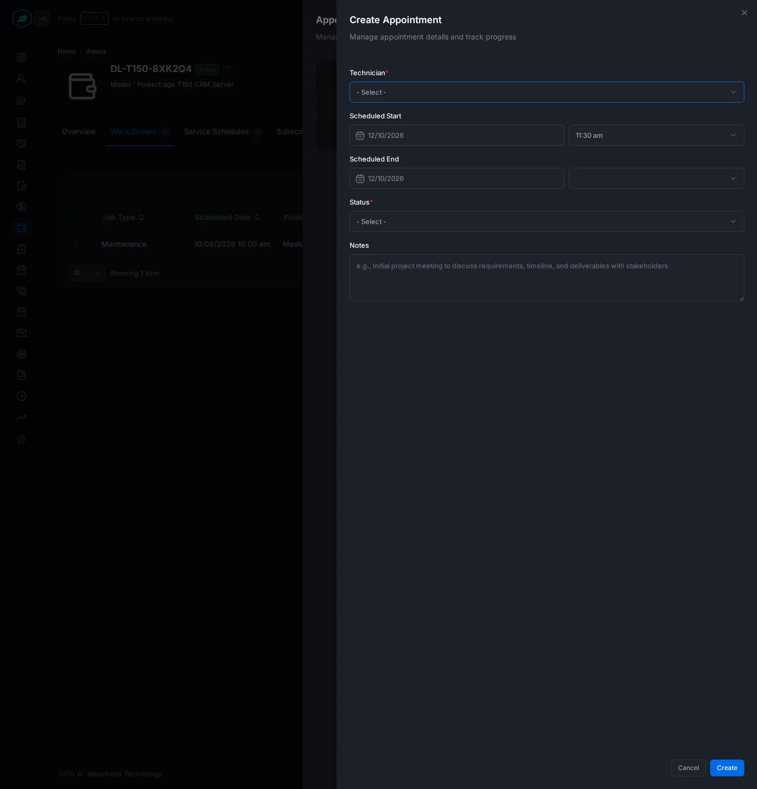
Task: Open the user search icon in sidebar
Action: (x=22, y=78)
